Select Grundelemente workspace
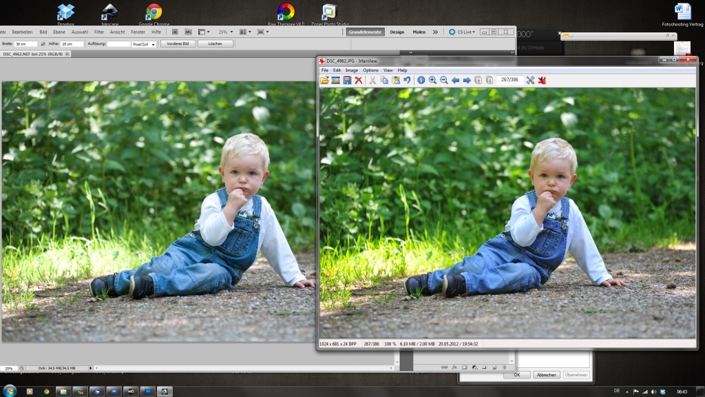Screen dimensions: 705x397 365,32
